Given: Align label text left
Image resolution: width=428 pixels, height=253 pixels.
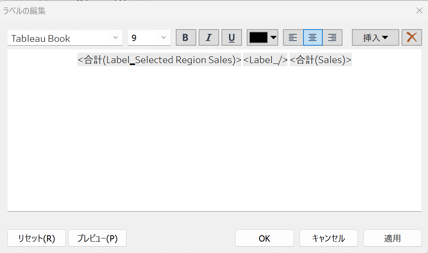Looking at the screenshot, I should tap(293, 37).
